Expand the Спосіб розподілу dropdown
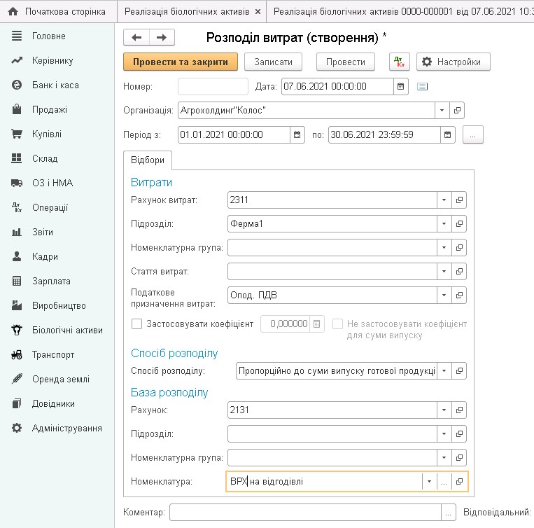534x528 pixels. [x=443, y=370]
